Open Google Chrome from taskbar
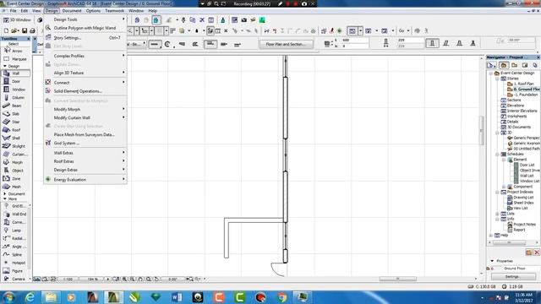The height and width of the screenshot is (304, 541). [281, 297]
